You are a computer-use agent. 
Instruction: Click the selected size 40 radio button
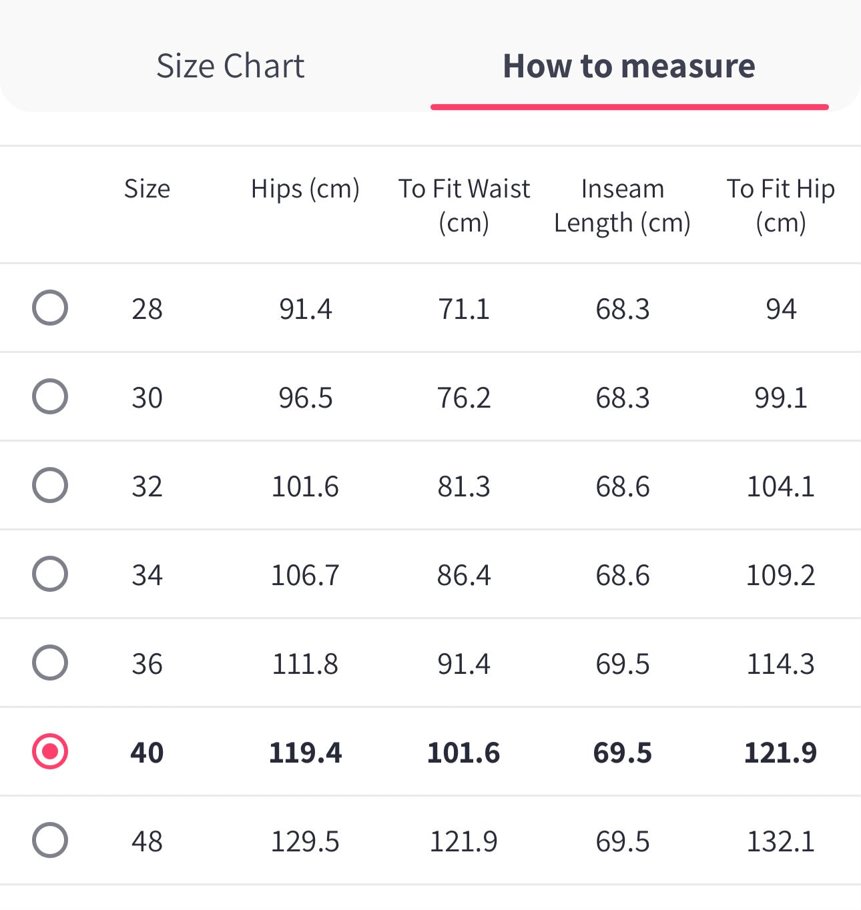point(50,751)
